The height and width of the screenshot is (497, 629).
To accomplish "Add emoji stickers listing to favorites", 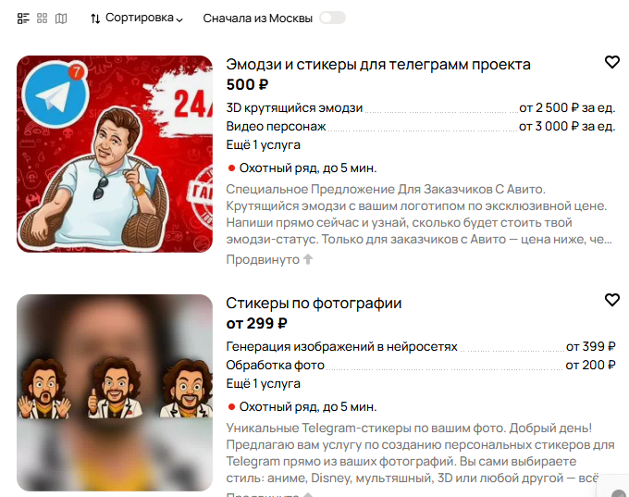I will (612, 62).
